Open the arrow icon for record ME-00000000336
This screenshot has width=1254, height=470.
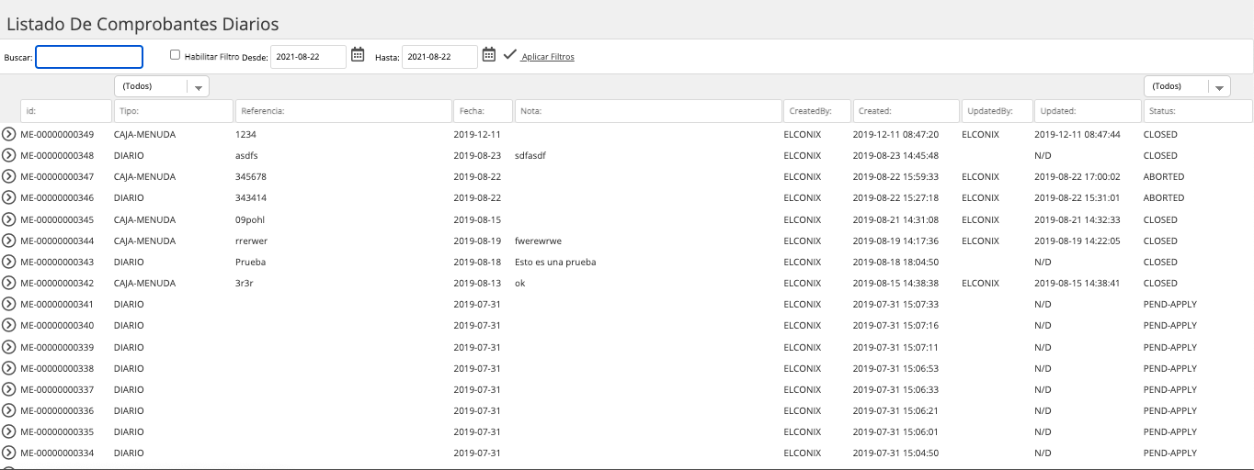point(9,410)
